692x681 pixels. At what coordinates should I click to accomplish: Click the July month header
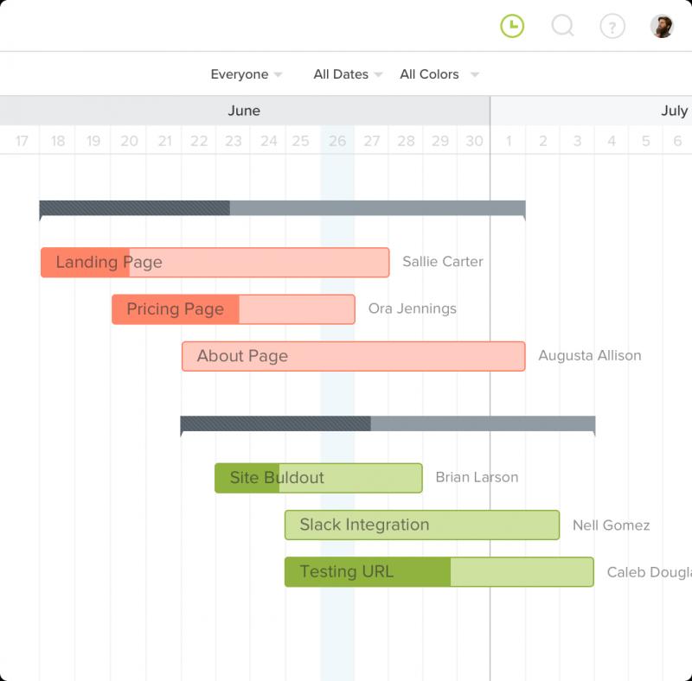tap(674, 111)
